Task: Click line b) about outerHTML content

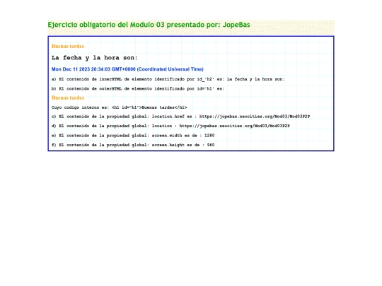Action: [x=138, y=89]
